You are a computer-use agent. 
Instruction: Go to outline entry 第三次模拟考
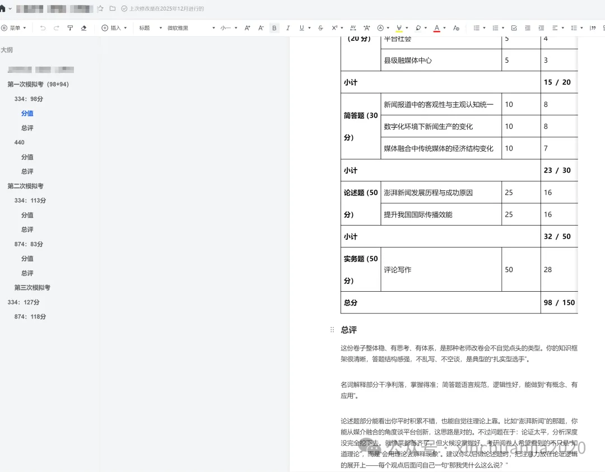tap(32, 288)
